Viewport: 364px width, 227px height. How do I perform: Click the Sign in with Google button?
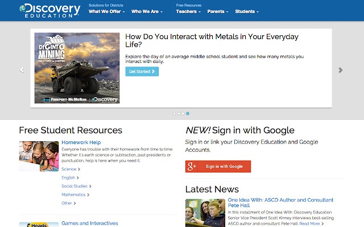[218, 166]
